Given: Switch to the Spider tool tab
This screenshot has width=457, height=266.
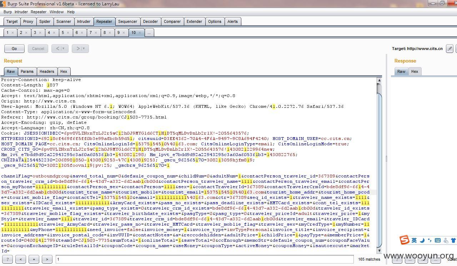Looking at the screenshot, I should pyautogui.click(x=45, y=21).
